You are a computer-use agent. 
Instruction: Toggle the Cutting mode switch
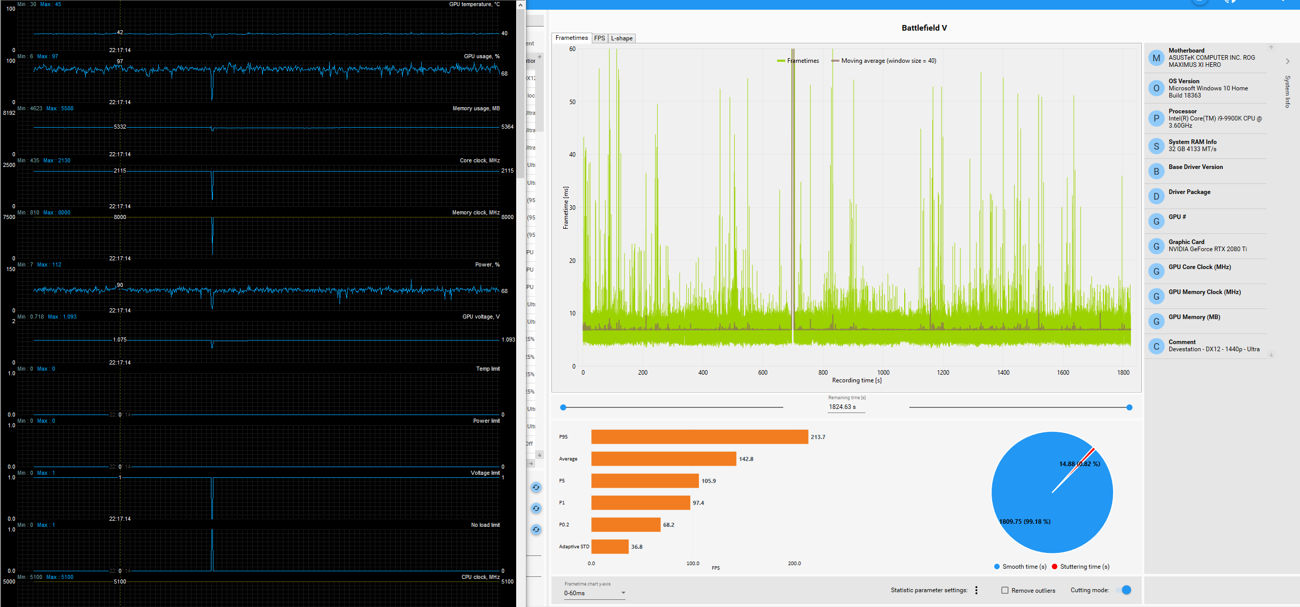click(1126, 590)
